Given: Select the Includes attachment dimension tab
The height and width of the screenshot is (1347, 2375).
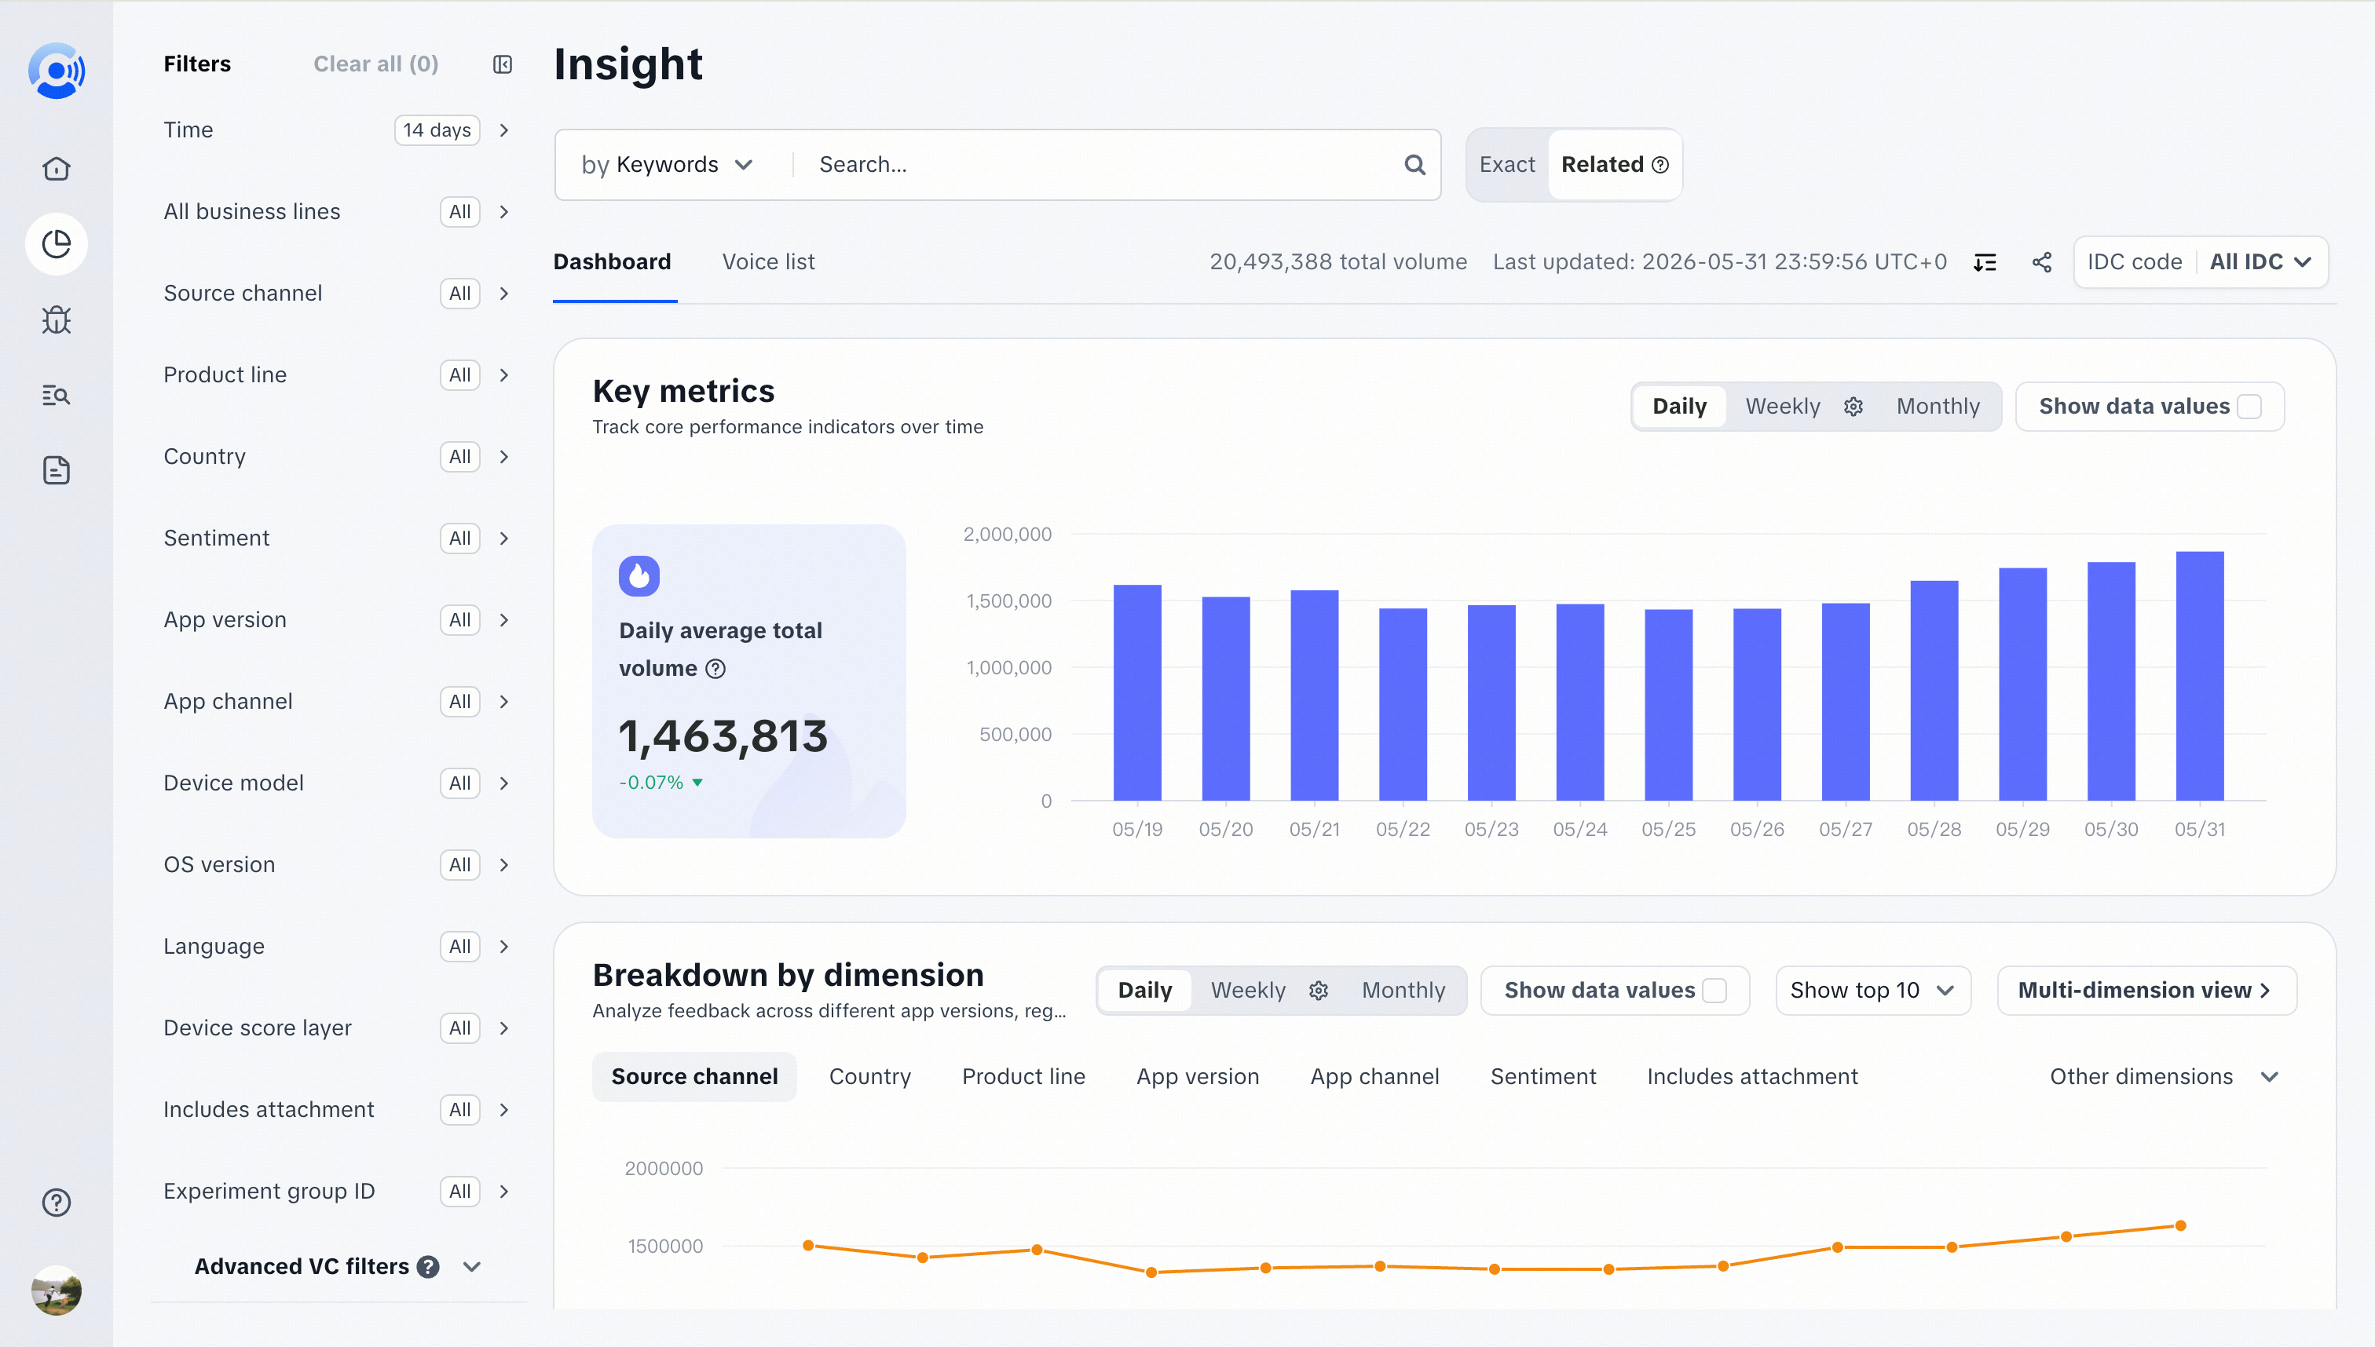Looking at the screenshot, I should click(x=1752, y=1077).
